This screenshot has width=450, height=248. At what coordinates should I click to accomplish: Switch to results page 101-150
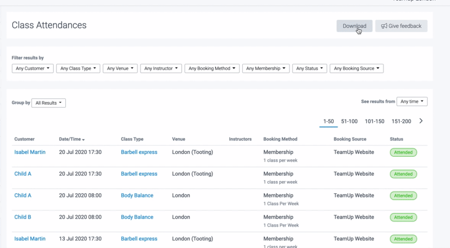(x=374, y=121)
